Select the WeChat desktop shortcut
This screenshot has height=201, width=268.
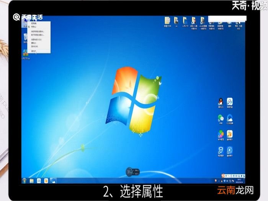[x=221, y=119]
